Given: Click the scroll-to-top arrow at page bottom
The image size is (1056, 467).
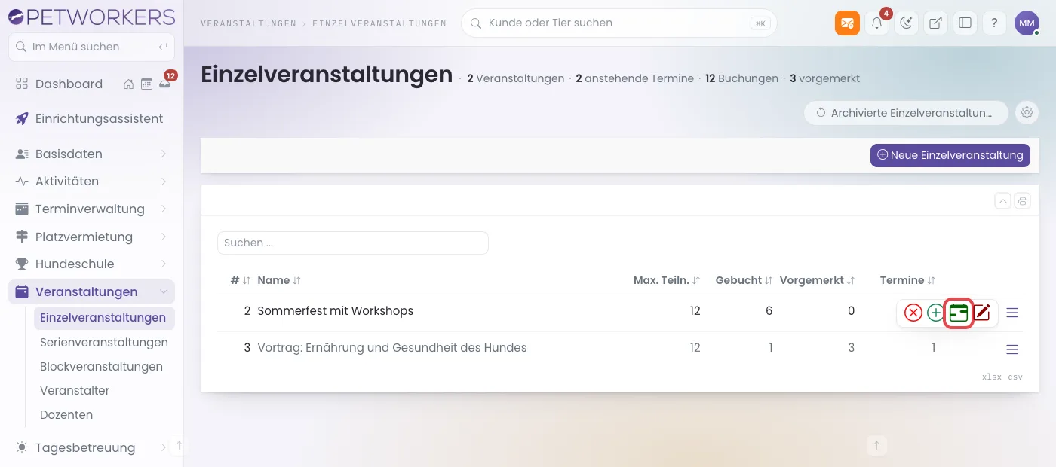Looking at the screenshot, I should 876,445.
